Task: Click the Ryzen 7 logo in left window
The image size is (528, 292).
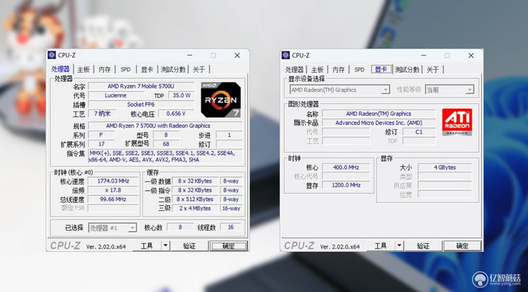Action: point(221,100)
